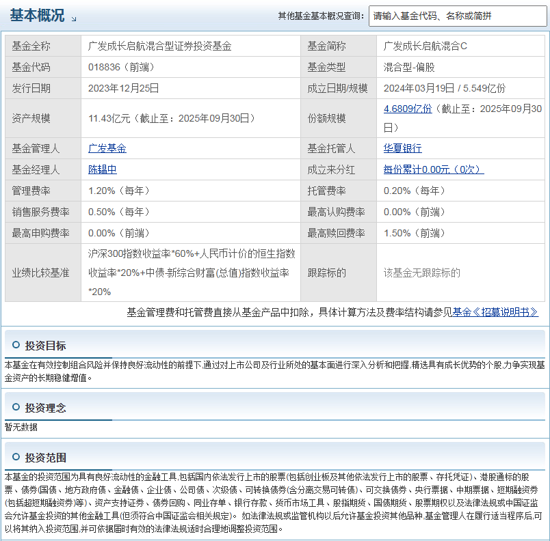Click the 发行日期 row label
The height and width of the screenshot is (541, 550).
[31, 88]
